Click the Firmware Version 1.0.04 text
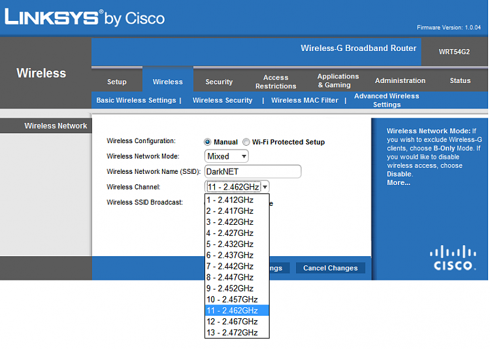Image resolution: width=490 pixels, height=349 pixels. point(449,27)
